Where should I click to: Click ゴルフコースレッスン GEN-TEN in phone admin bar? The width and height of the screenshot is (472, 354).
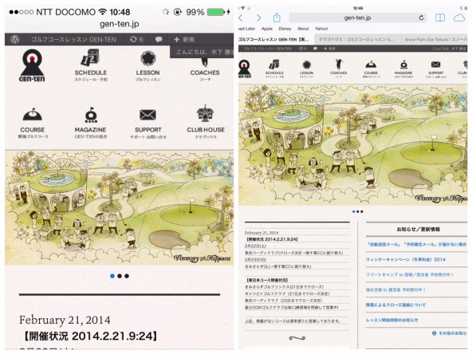point(73,39)
